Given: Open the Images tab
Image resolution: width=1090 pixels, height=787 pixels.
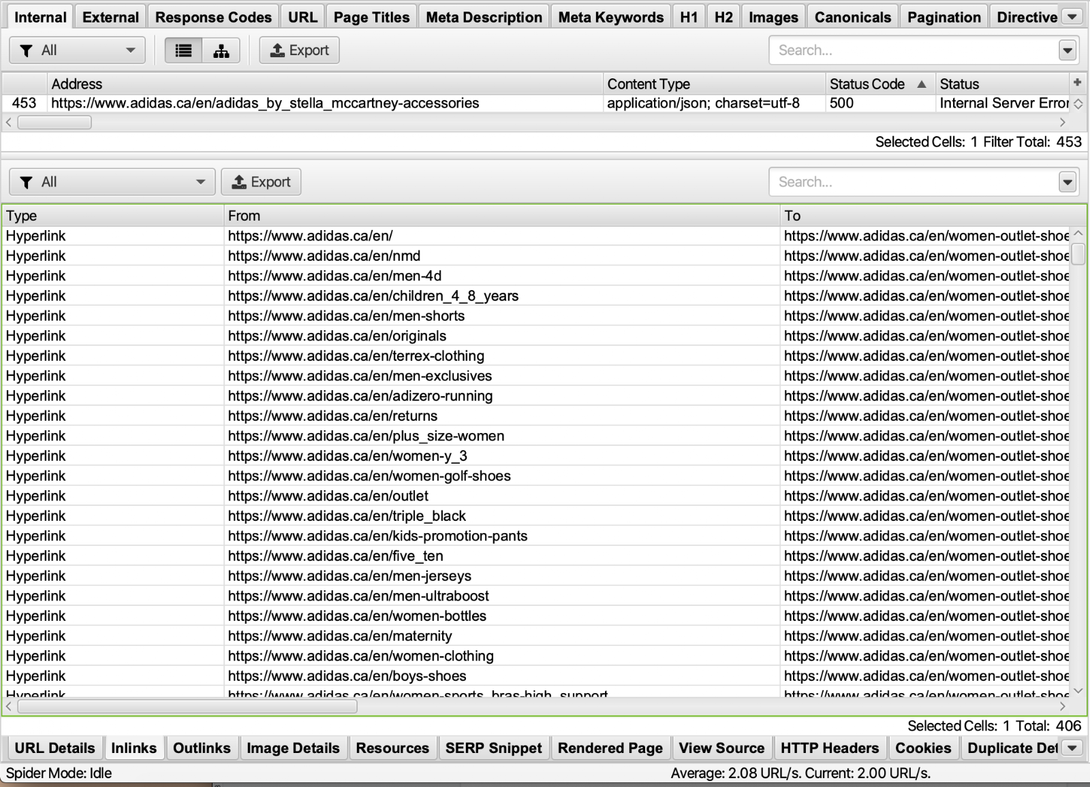Looking at the screenshot, I should 773,17.
